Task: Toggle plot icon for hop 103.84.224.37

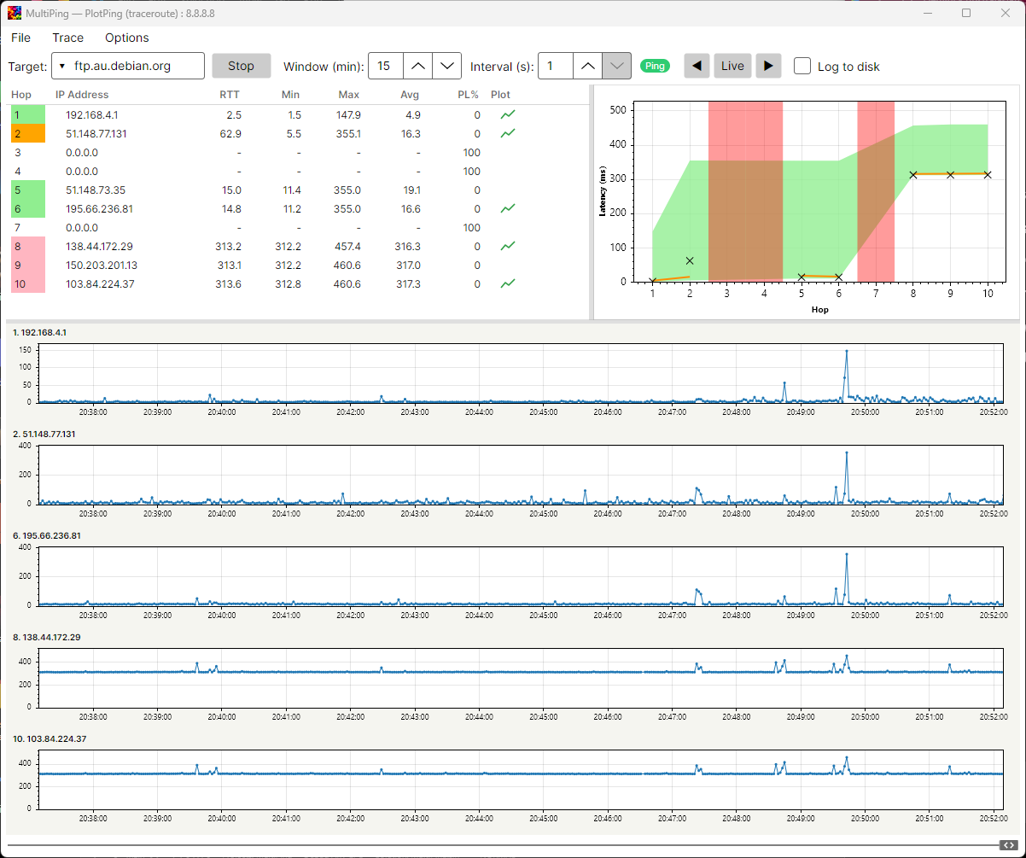Action: (x=508, y=283)
